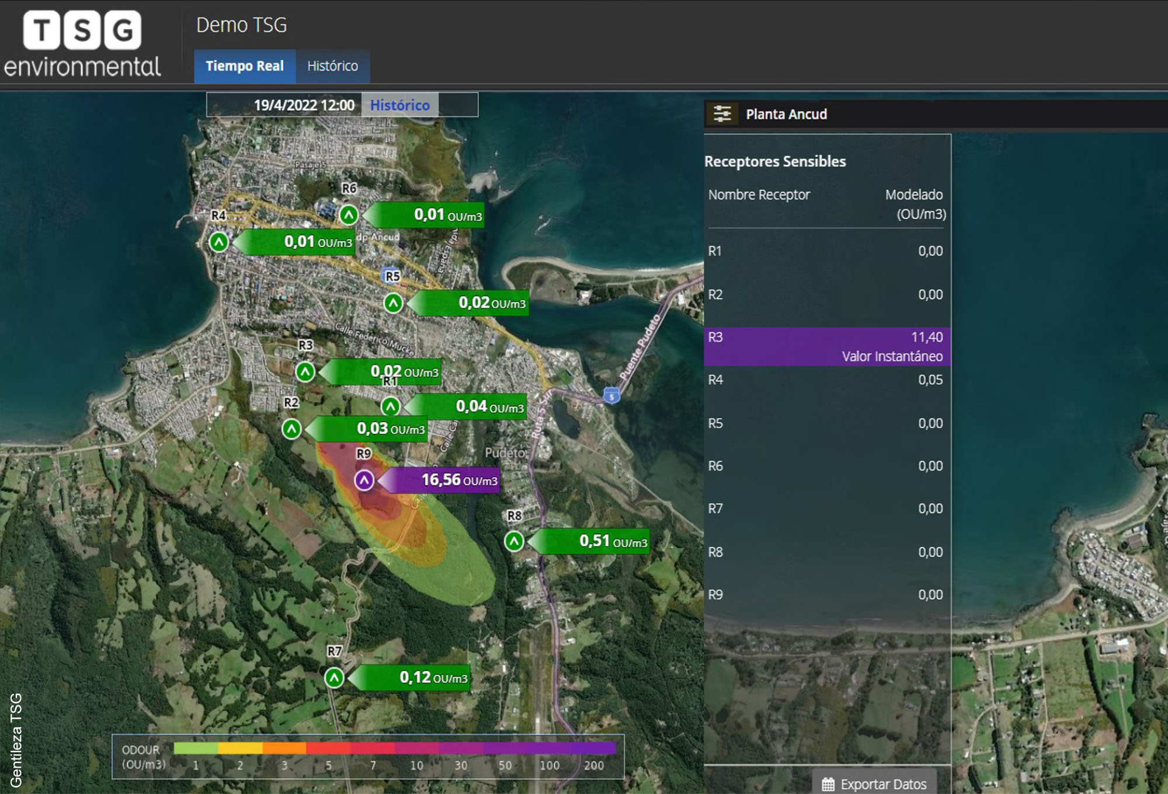Click the Exportar Datos button
The height and width of the screenshot is (794, 1168).
click(874, 783)
